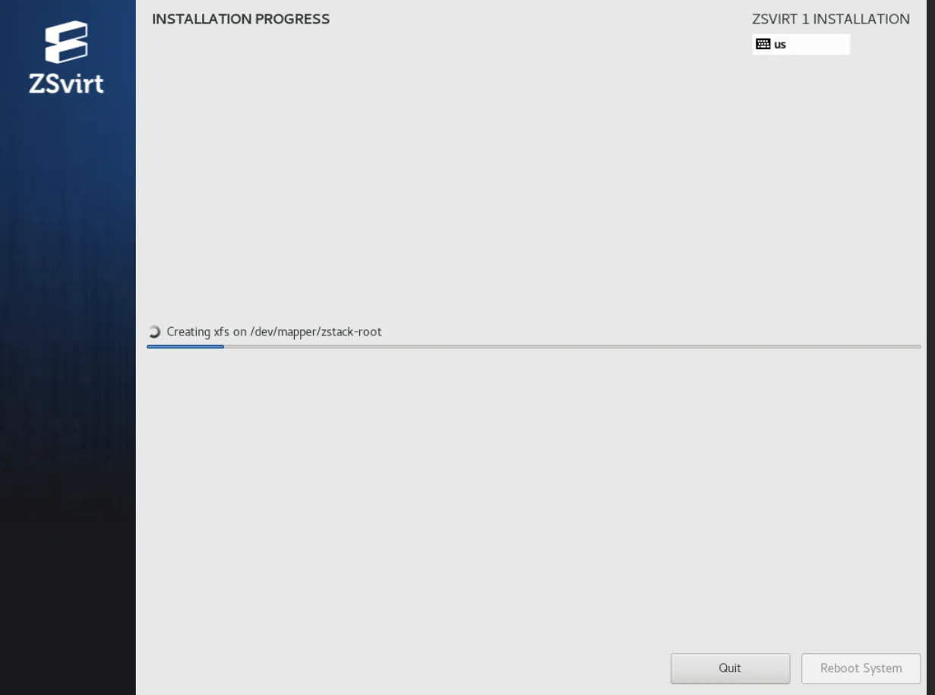Click the installation progress bar
The image size is (935, 695).
tap(533, 347)
